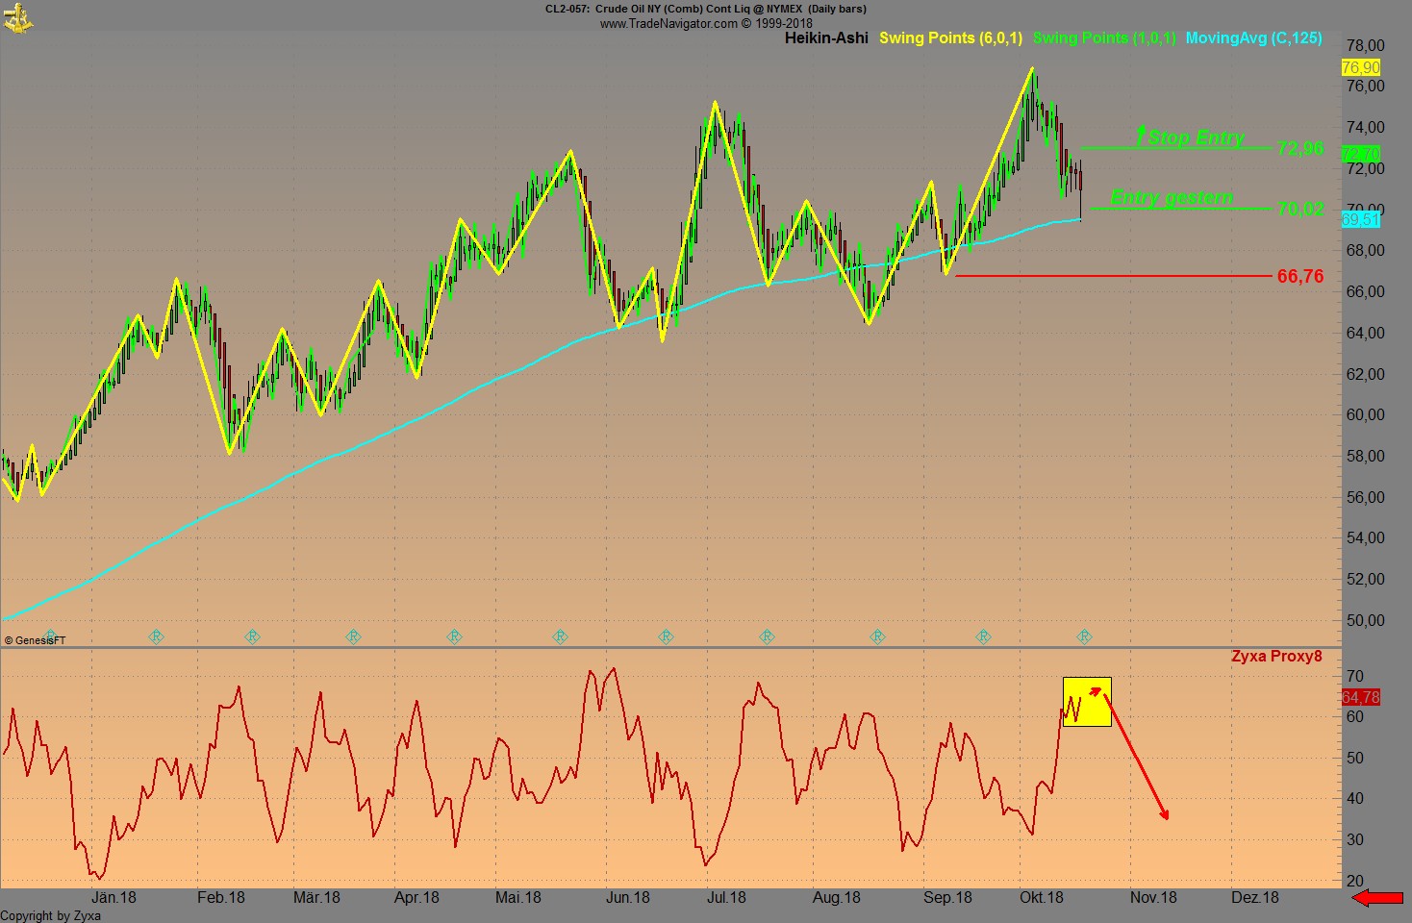Viewport: 1412px width, 923px height.
Task: Open the Zyxa Proxy8 indicator label
Action: 1276,657
